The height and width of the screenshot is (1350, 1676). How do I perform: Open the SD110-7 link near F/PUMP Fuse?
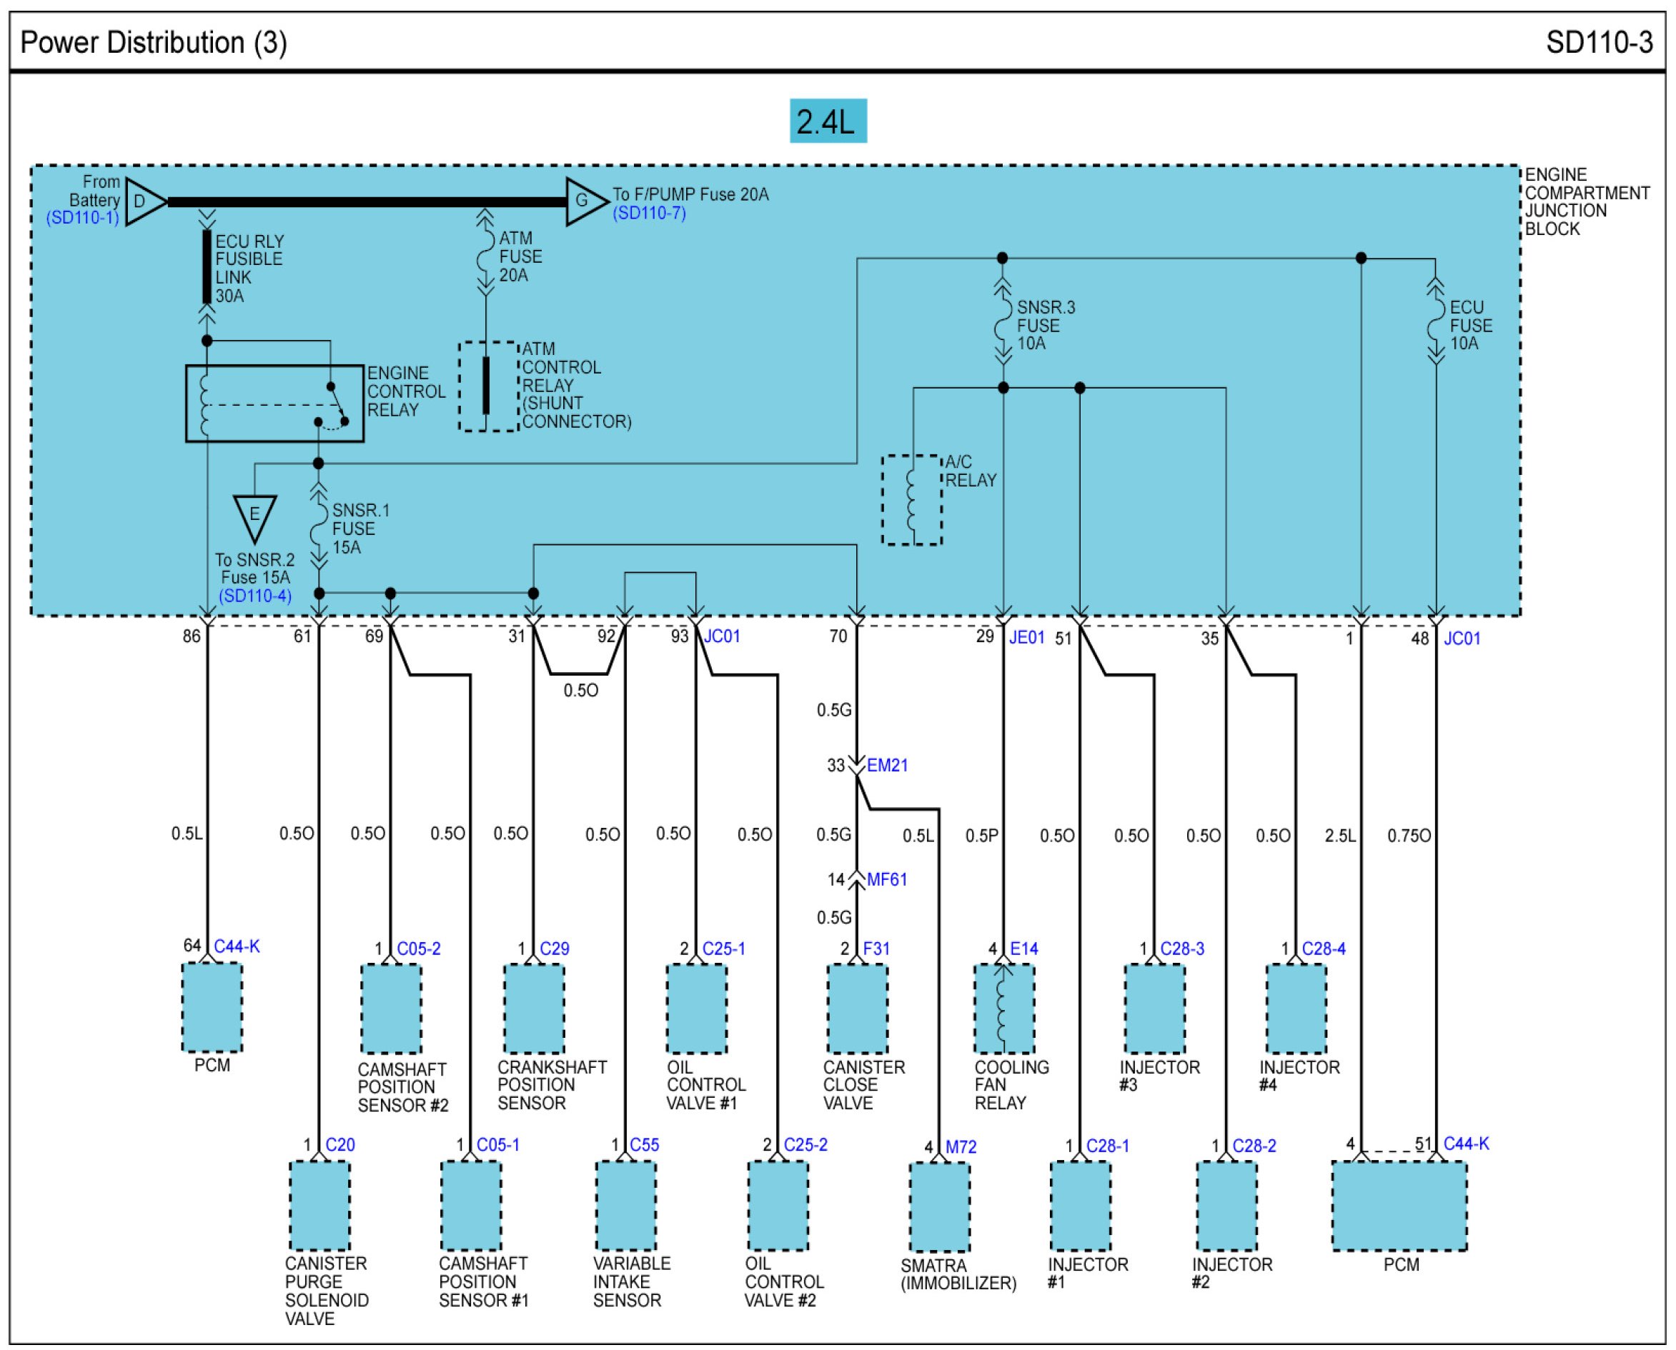pos(649,213)
